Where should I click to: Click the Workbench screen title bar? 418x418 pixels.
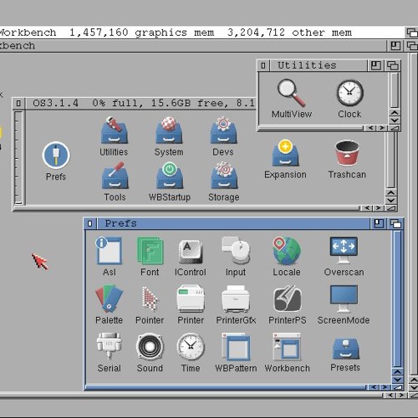coord(202,33)
